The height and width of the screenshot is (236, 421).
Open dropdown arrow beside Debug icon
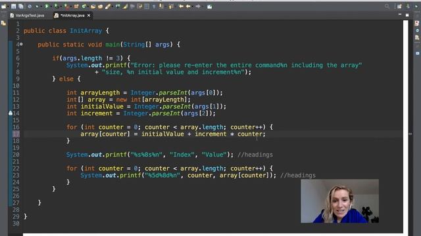[x=41, y=7]
